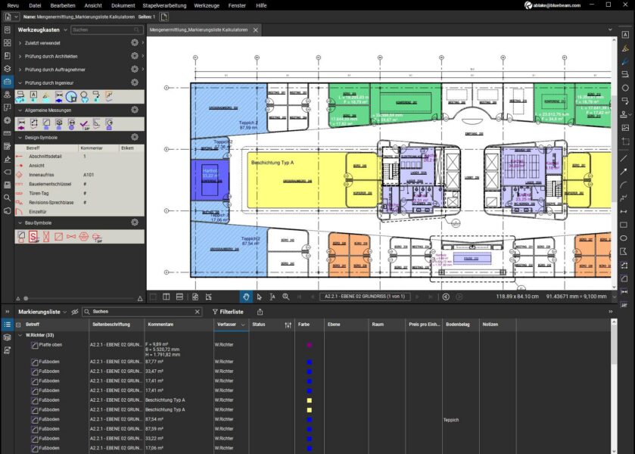Click the arrow Select tool in bottom toolbar
Image resolution: width=635 pixels, height=454 pixels.
click(260, 297)
